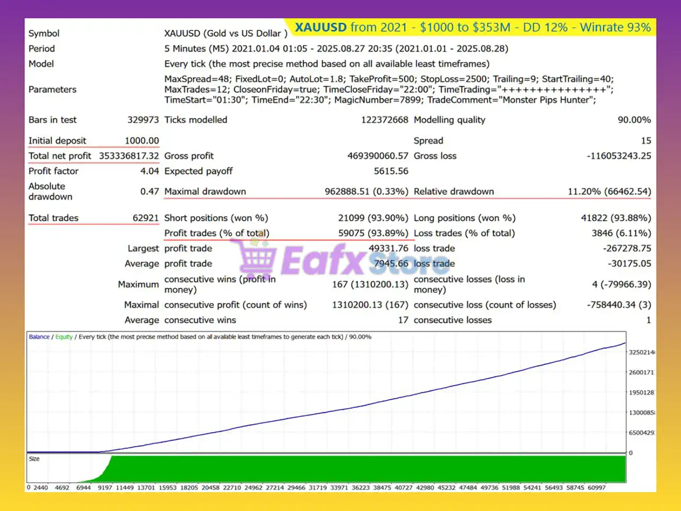Viewport: 681px width, 511px height.
Task: Click the Modelling quality 90.00% value
Action: [x=634, y=120]
